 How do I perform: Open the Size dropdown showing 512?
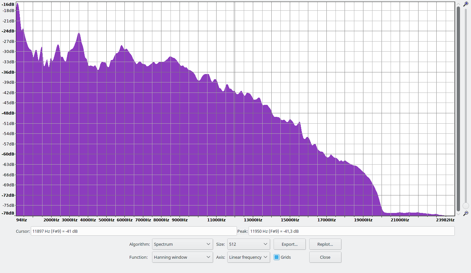point(249,244)
